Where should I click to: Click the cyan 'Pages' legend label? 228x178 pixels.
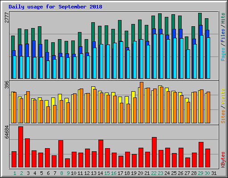pyautogui.click(x=223, y=54)
